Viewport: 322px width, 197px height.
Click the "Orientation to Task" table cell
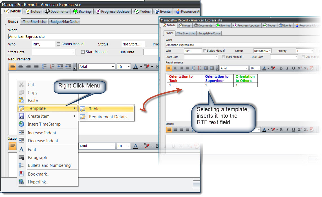click(185, 78)
